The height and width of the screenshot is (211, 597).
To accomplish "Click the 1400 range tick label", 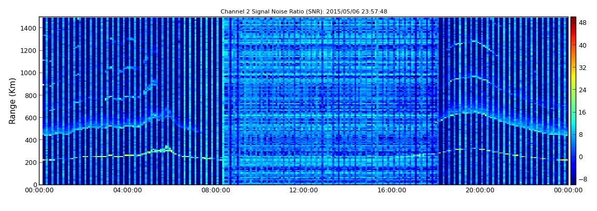I will (29, 28).
